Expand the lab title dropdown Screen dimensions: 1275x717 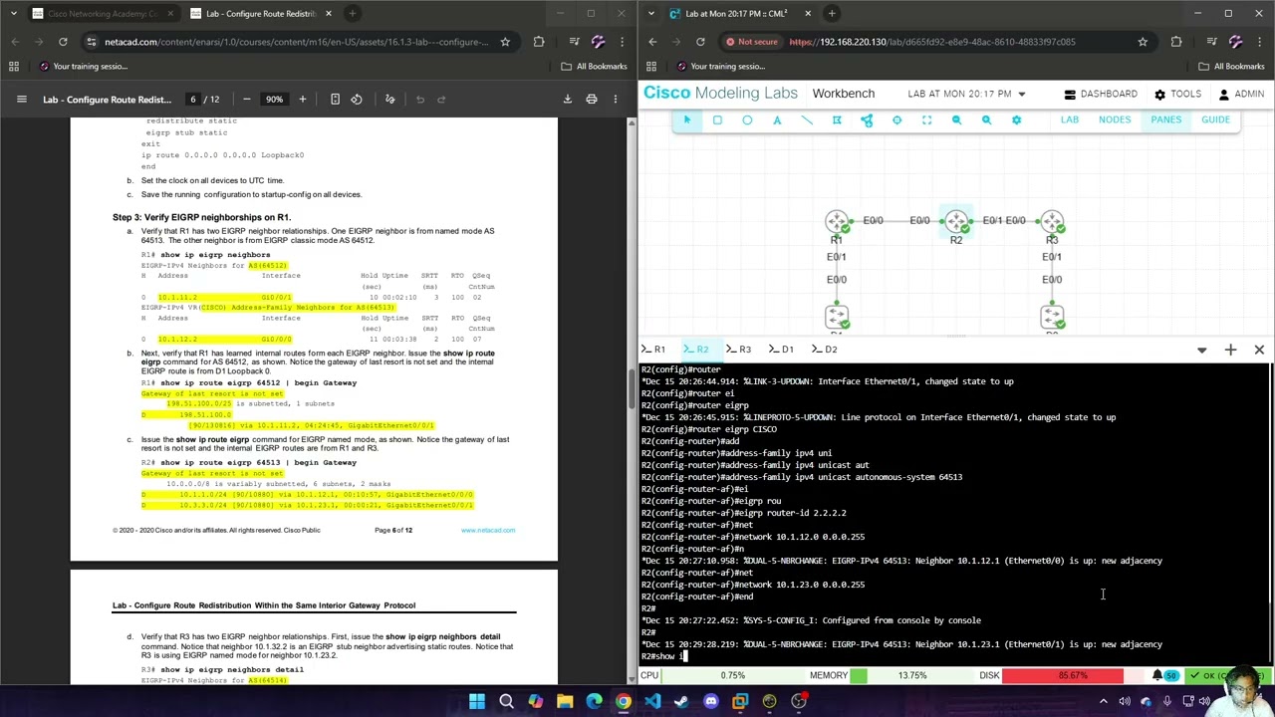tap(1021, 94)
